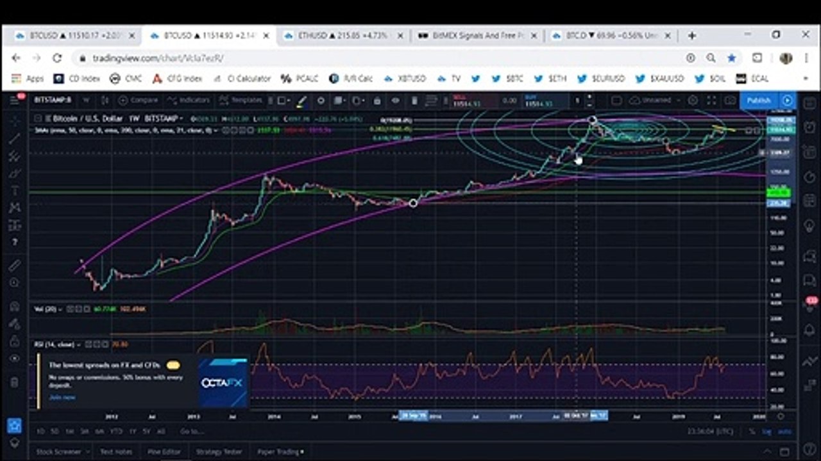The height and width of the screenshot is (461, 821).
Task: Delete the selected drawing with trash icon
Action: 414,101
